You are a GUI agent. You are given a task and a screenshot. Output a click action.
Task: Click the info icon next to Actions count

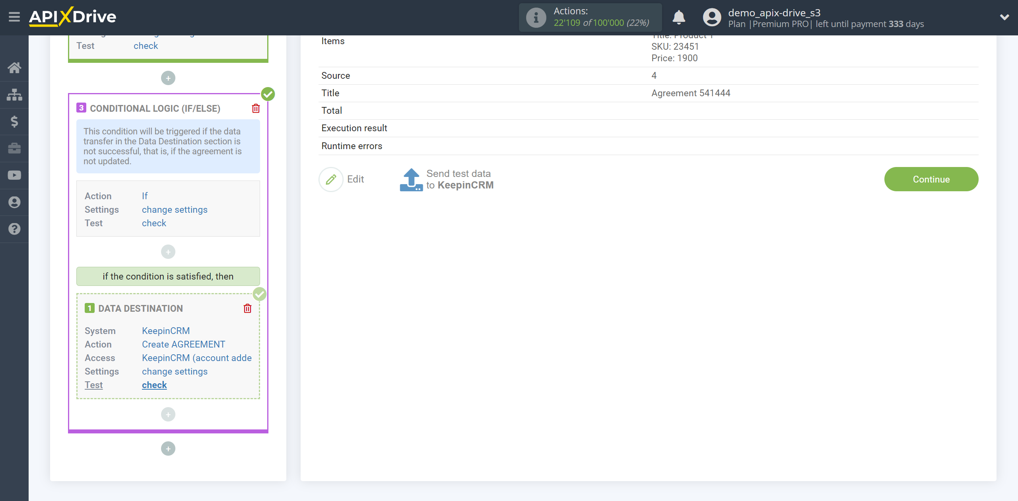(536, 17)
